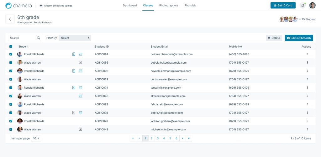Open the ID card icon for A0B1C046
Image resolution: width=321 pixels, height=157 pixels.
click(80, 96)
